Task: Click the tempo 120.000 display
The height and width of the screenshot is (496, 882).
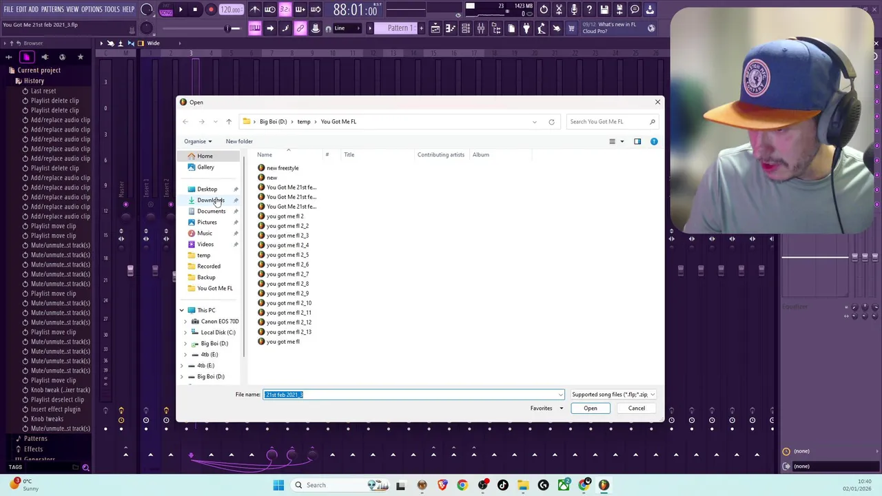Action: (x=232, y=10)
